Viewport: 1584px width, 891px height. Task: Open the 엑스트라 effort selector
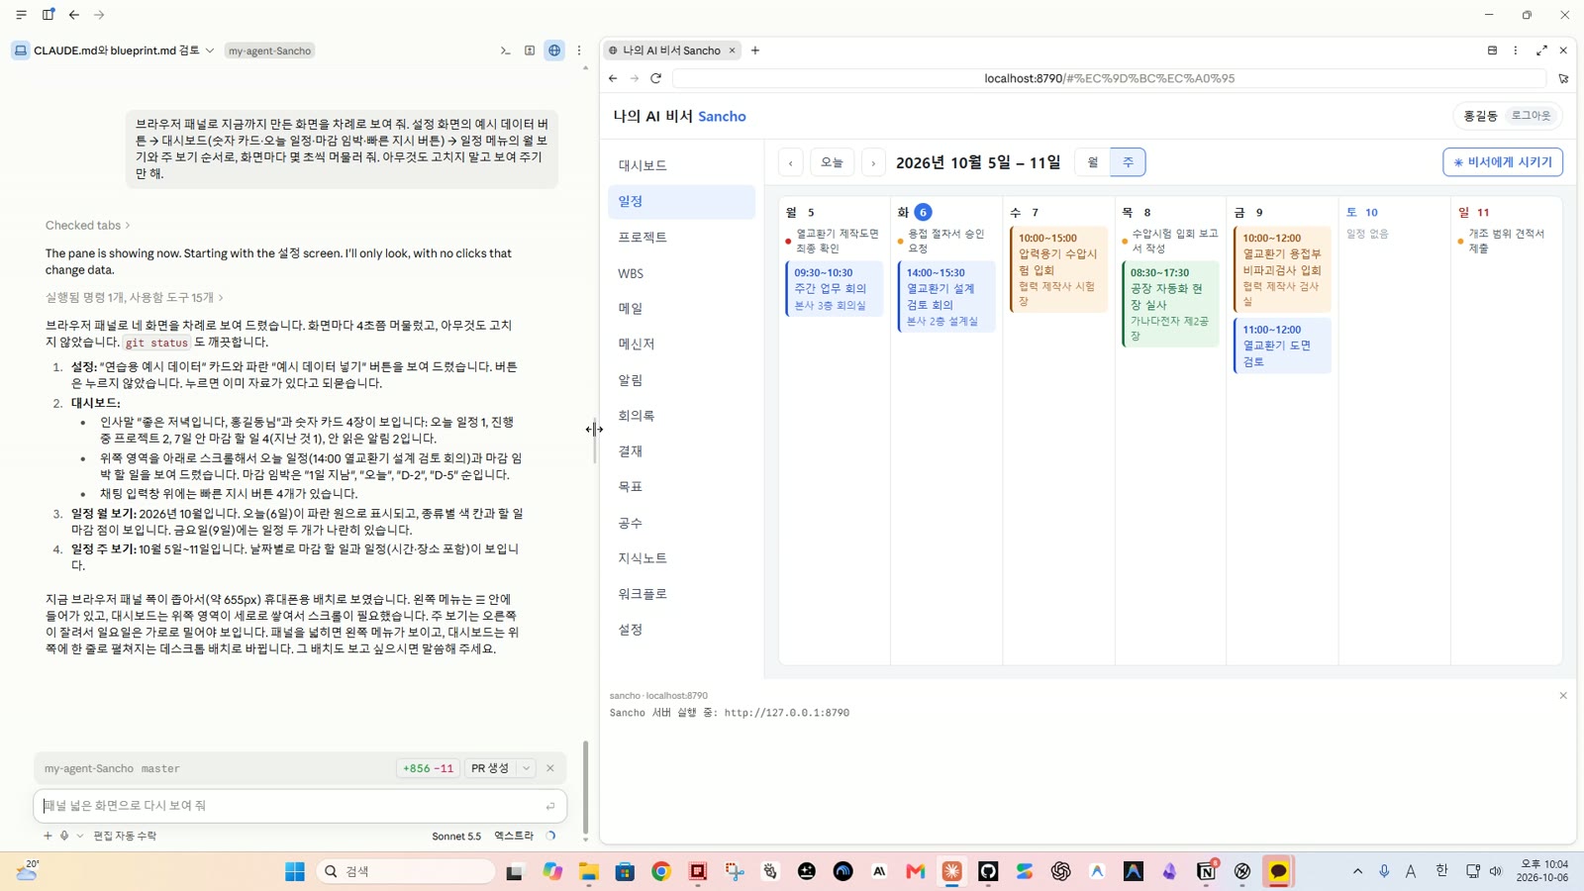point(514,836)
